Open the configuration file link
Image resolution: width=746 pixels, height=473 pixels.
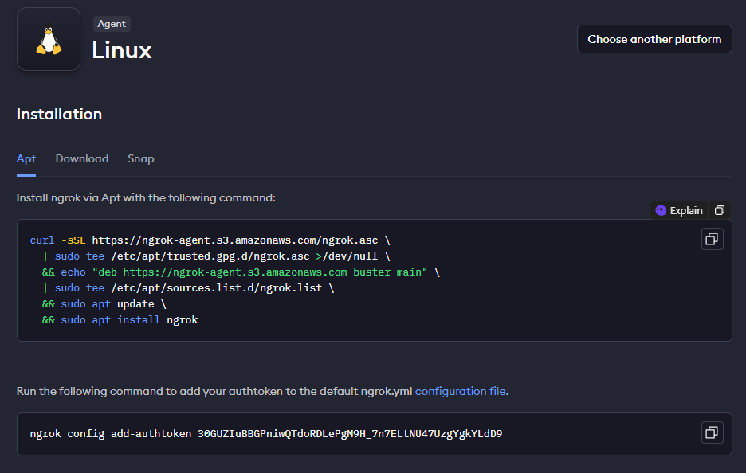[x=461, y=391]
